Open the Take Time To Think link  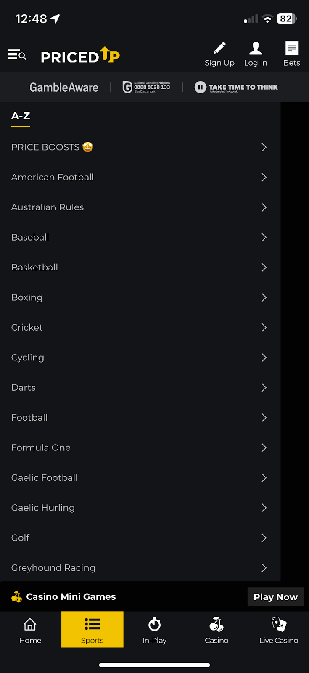click(237, 87)
